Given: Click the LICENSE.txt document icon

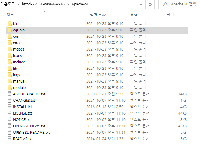Looking at the screenshot, I should [9, 113].
